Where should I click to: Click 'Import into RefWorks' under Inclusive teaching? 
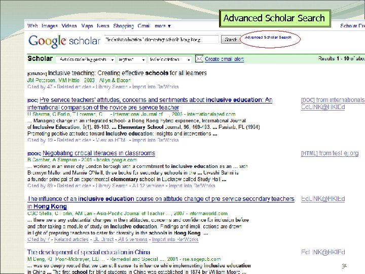156,87
